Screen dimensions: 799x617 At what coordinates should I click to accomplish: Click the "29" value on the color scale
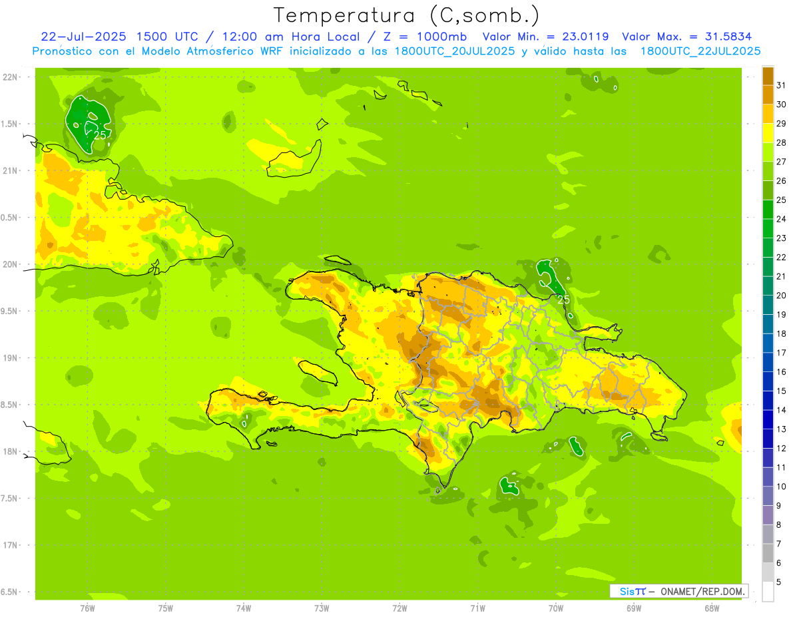click(x=782, y=123)
